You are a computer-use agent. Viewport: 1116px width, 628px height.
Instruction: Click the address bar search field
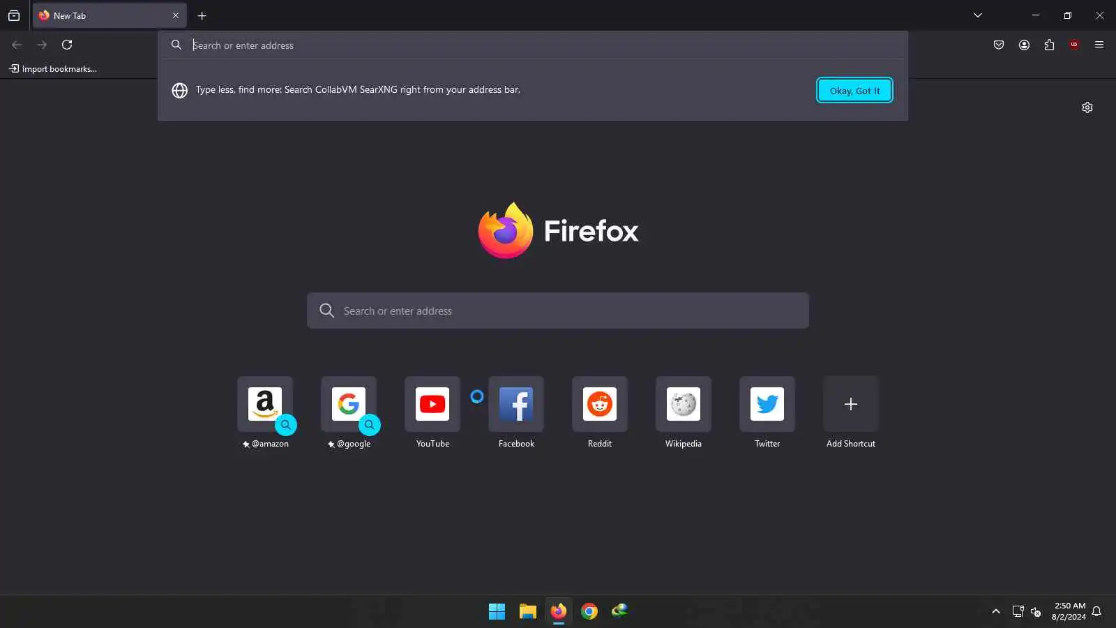click(x=533, y=45)
